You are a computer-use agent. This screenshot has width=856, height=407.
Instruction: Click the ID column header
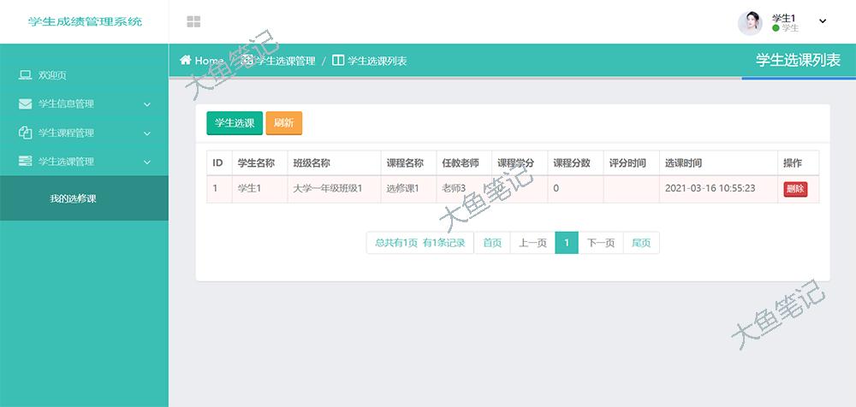click(217, 162)
